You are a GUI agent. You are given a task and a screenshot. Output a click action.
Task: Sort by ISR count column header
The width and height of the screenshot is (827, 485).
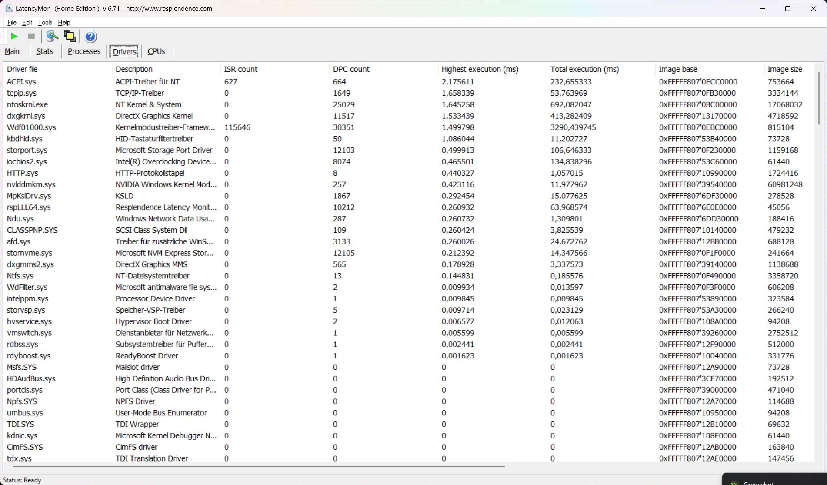pos(275,69)
